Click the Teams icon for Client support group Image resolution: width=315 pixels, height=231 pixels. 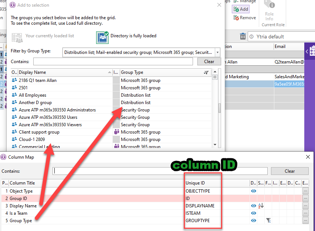116,132
